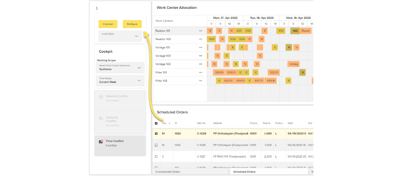
Task: Open the more-options dots for Vorlage 103
Action: [x=201, y=56]
